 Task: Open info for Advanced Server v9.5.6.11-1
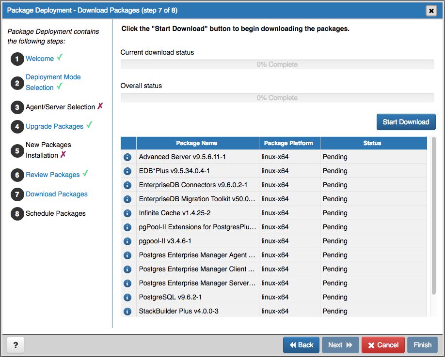(127, 157)
